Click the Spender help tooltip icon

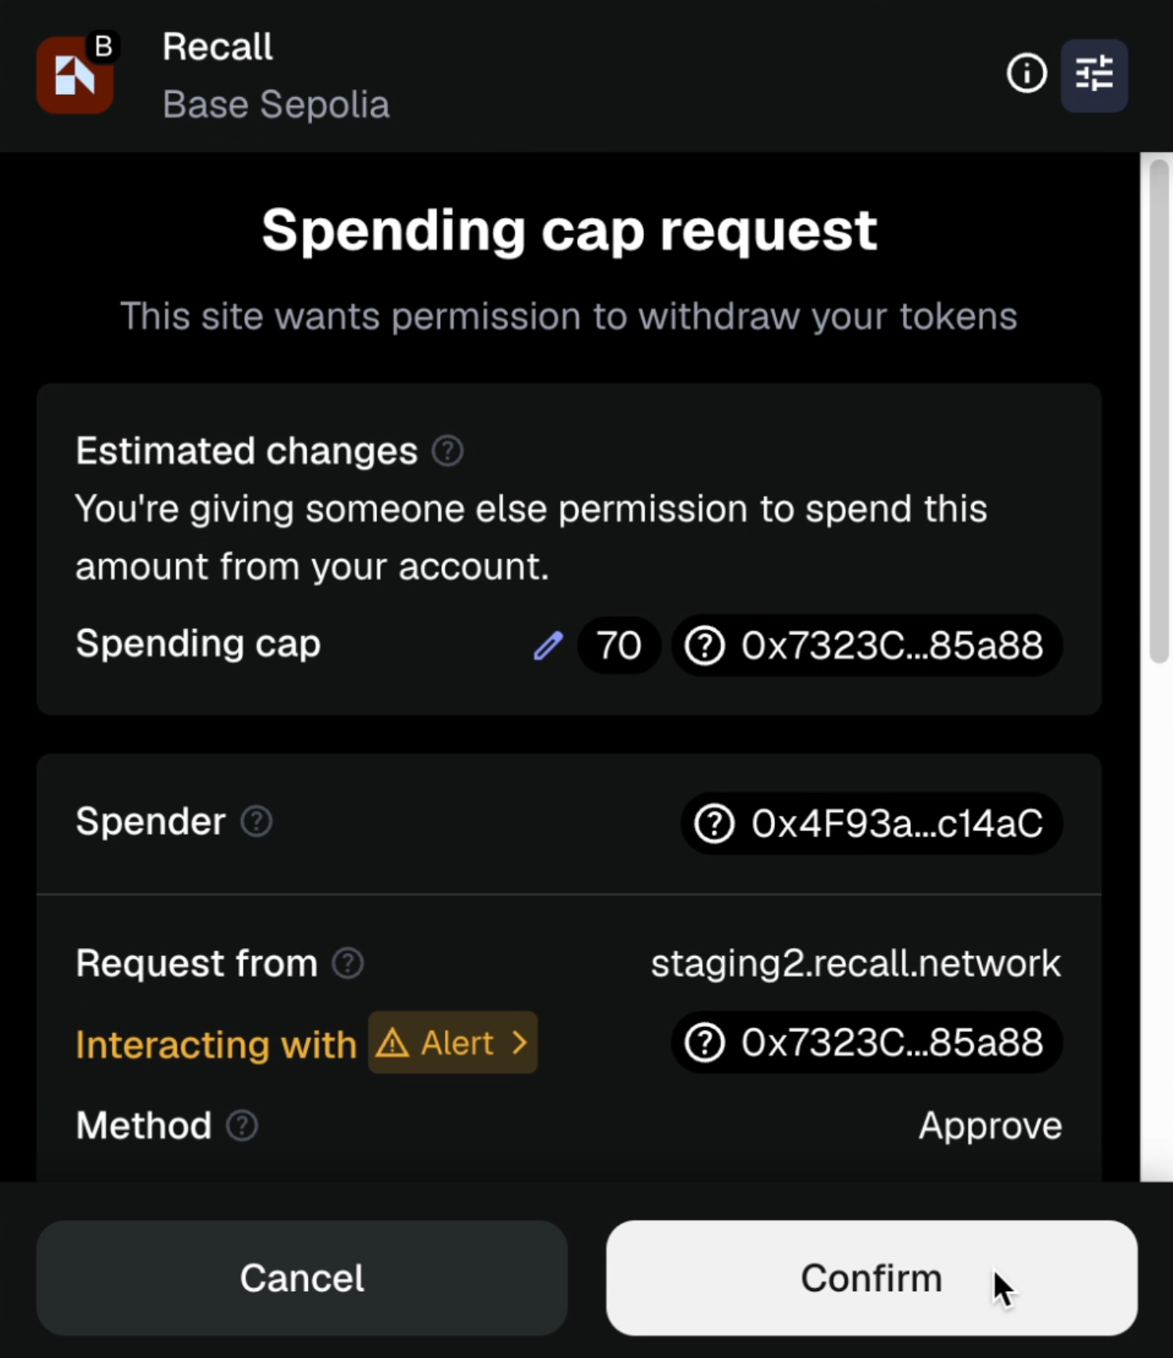coord(256,821)
